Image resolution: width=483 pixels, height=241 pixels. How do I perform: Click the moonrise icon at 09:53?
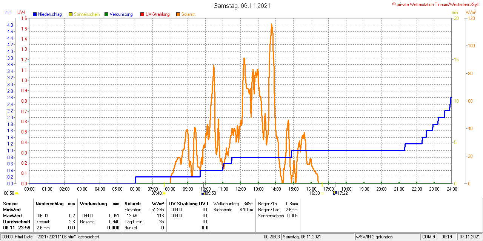pyautogui.click(x=204, y=193)
